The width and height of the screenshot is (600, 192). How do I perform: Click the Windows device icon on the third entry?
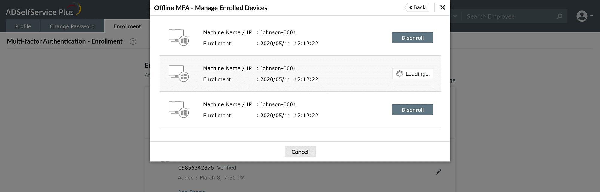click(178, 110)
